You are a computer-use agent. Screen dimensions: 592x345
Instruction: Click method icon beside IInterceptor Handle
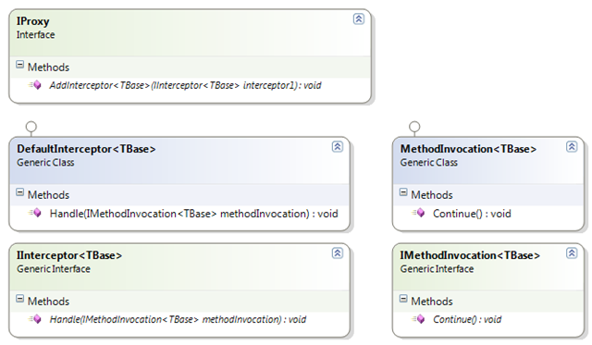pyautogui.click(x=35, y=319)
